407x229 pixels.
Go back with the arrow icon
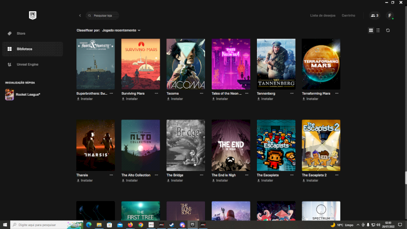80,16
